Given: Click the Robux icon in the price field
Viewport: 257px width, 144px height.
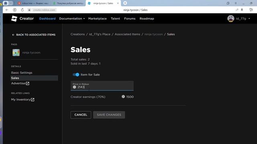Looking at the screenshot, I should [x=74, y=87].
